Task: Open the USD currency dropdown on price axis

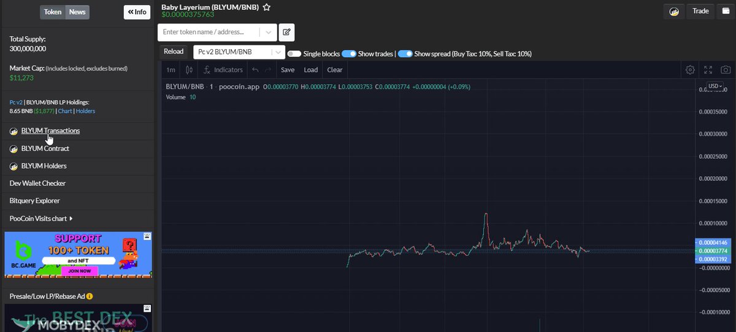Action: (715, 86)
